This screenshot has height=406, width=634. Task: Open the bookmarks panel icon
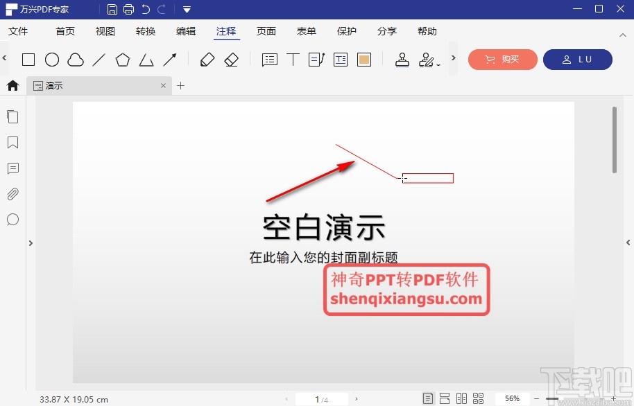tap(12, 143)
